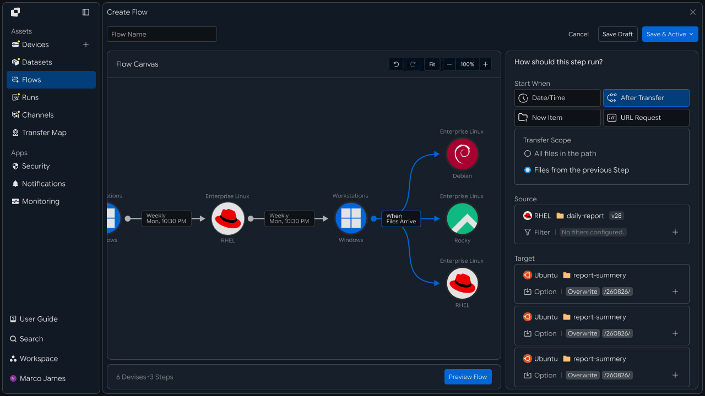This screenshot has height=396, width=705.
Task: Select the Rocky device node
Action: pos(463,218)
